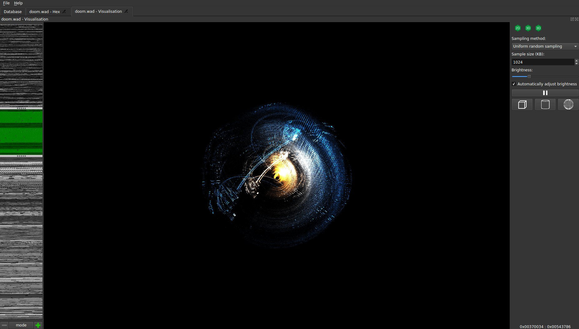The height and width of the screenshot is (329, 579).
Task: Open the Database tab
Action: pos(13,12)
